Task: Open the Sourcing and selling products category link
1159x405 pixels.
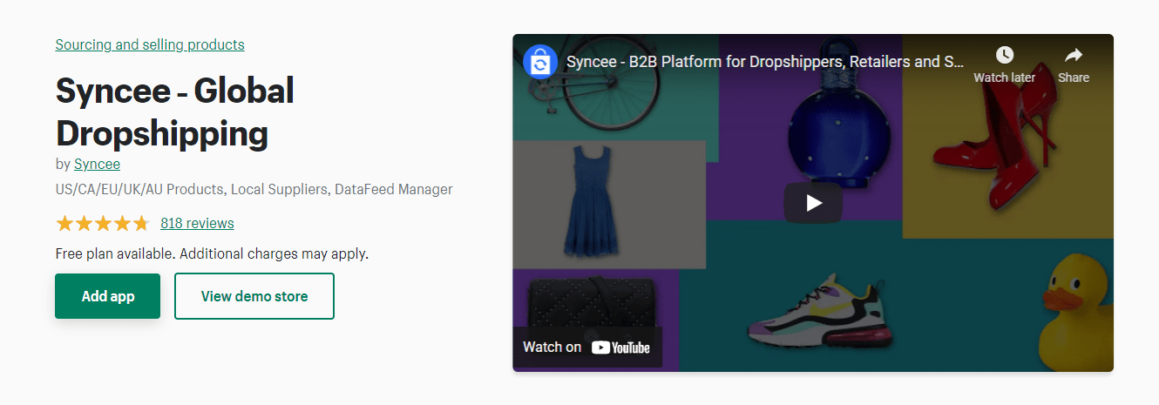Action: 150,44
